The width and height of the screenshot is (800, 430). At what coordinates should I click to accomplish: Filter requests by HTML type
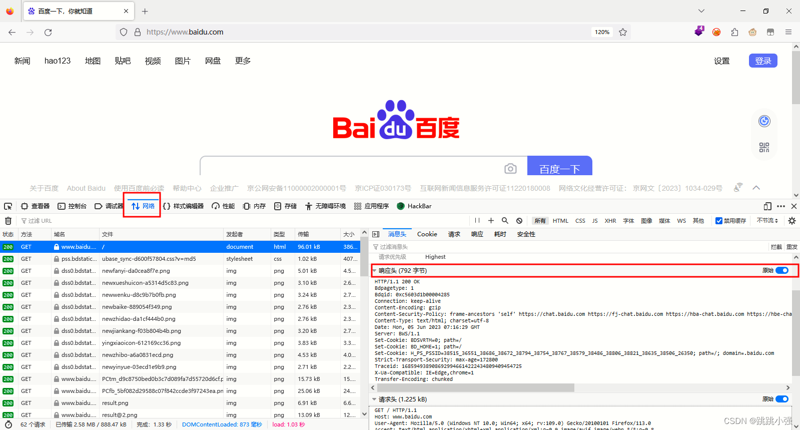click(560, 221)
